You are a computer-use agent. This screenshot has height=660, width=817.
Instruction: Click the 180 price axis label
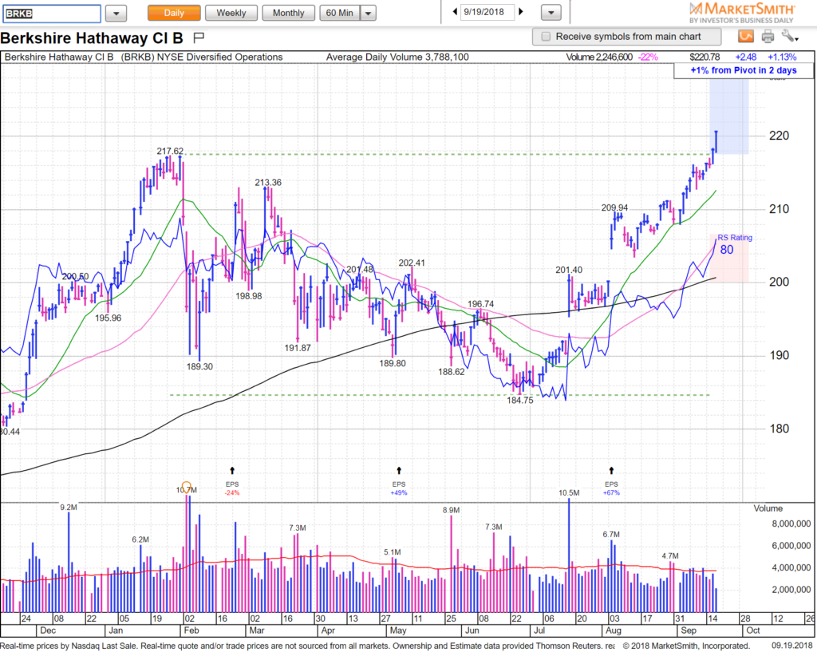tap(779, 429)
